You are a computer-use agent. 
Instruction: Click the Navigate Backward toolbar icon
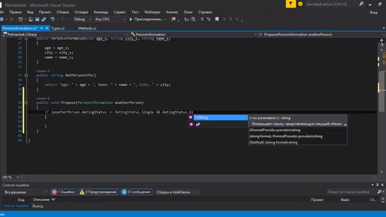click(2, 19)
